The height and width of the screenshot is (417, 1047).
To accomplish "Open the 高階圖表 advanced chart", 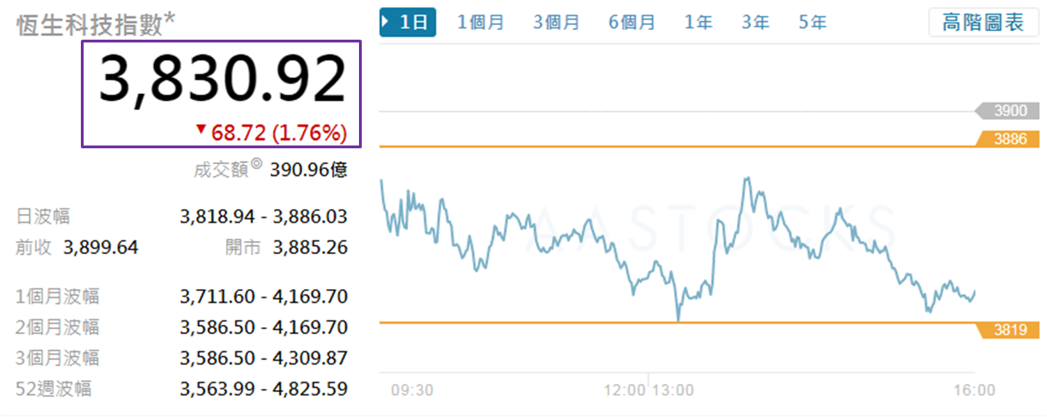I will coord(983,22).
